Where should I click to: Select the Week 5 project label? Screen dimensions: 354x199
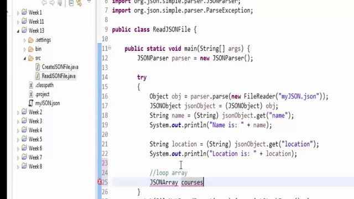pyautogui.click(x=35, y=139)
